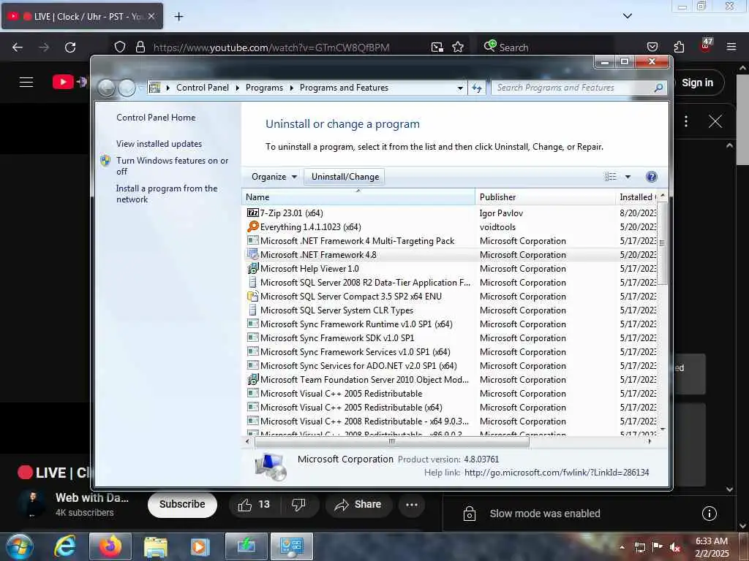Switch to Firefox on the taskbar
The height and width of the screenshot is (561, 749).
pos(110,546)
